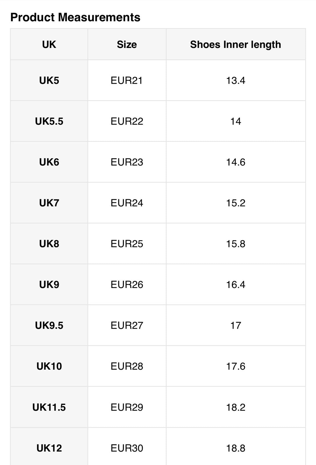Select the UK5.5 row label
Image resolution: width=316 pixels, height=465 pixels.
pos(49,121)
